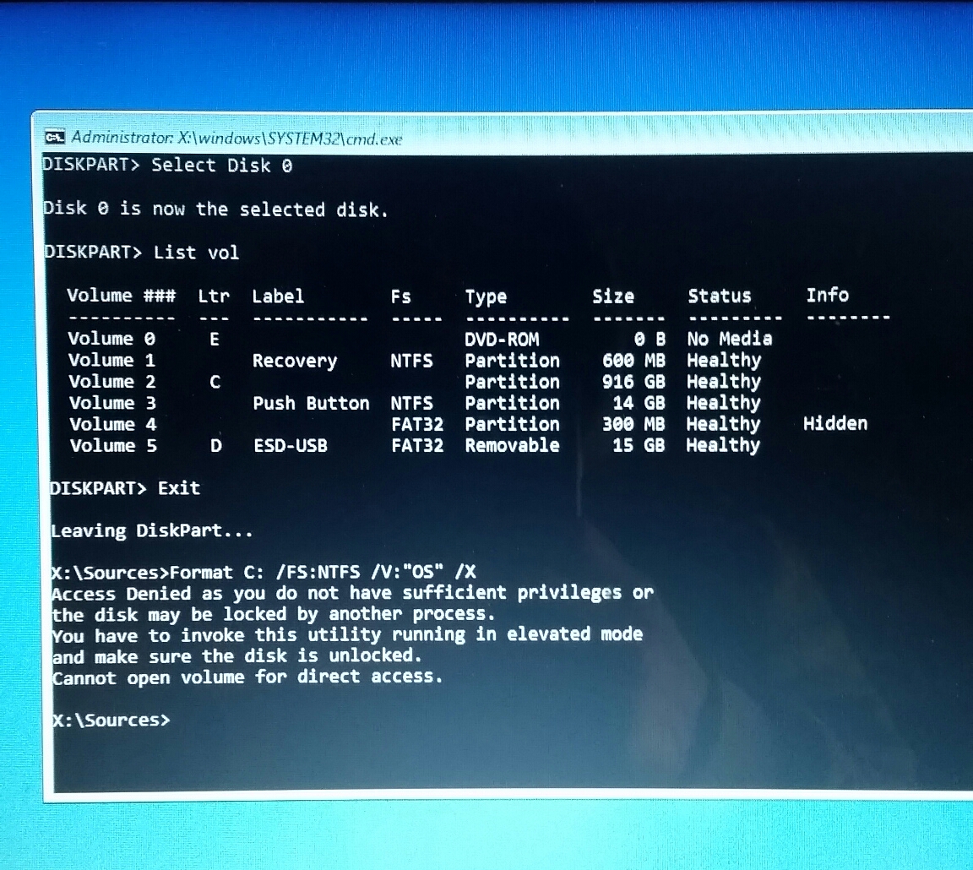Click the 'DISKPART> Select Disk 0' line
The width and height of the screenshot is (973, 870).
click(x=167, y=165)
